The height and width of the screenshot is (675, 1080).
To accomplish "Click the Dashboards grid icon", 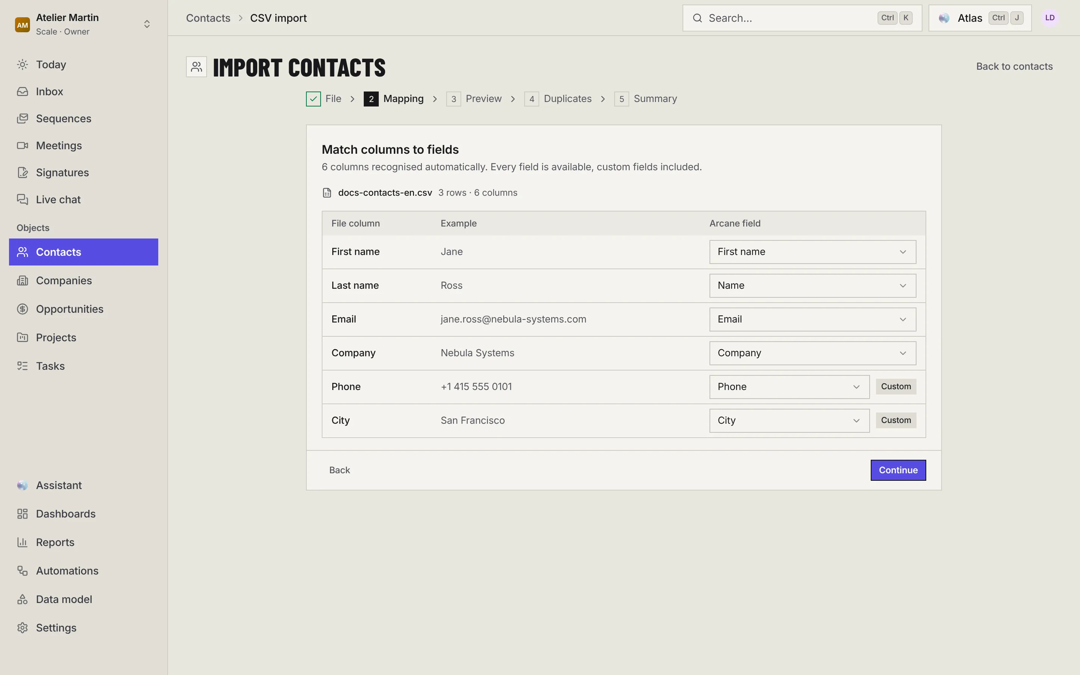I will coord(22,514).
